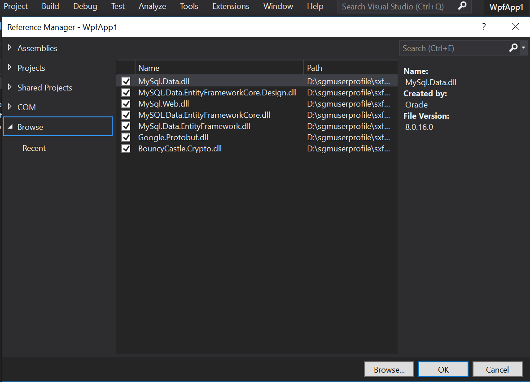Click the Cancel button
The height and width of the screenshot is (382, 530).
497,369
